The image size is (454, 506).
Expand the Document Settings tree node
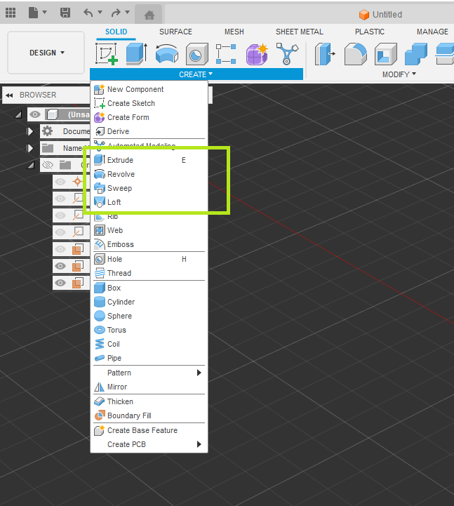pyautogui.click(x=30, y=131)
